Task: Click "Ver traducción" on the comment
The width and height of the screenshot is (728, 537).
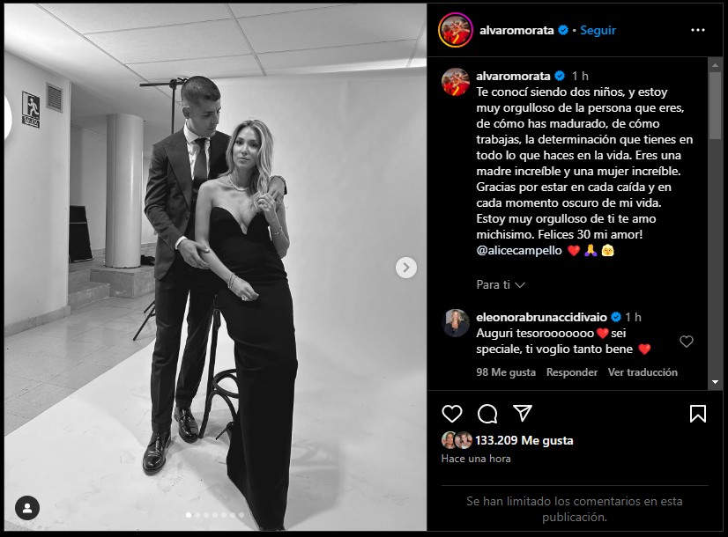Action: tap(643, 372)
